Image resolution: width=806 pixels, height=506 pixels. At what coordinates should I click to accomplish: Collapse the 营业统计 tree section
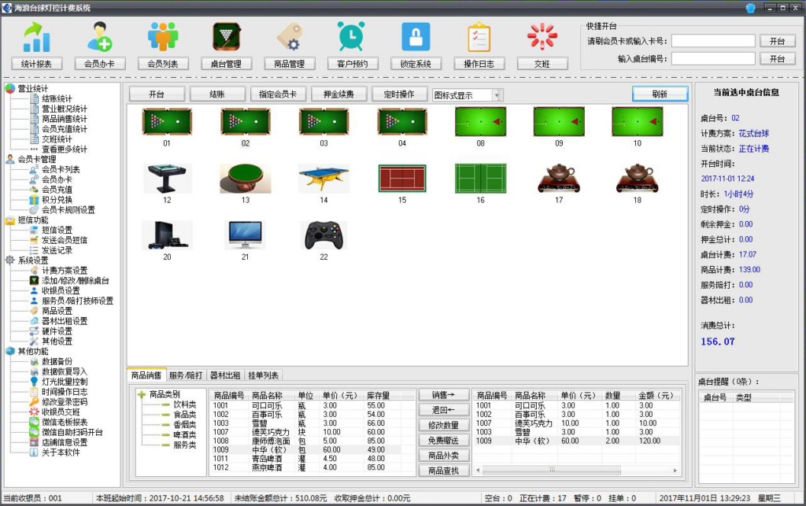[x=10, y=88]
